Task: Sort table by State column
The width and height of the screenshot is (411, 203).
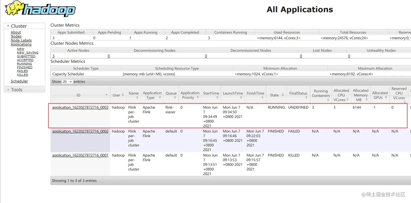Action: [x=276, y=95]
